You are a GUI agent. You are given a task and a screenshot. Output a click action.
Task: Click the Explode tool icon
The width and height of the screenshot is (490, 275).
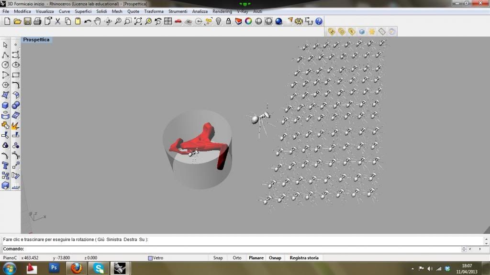(15, 125)
